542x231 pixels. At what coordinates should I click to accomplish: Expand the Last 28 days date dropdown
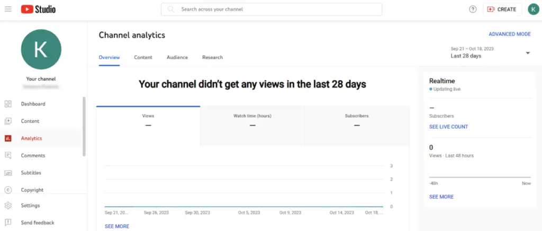click(x=527, y=53)
